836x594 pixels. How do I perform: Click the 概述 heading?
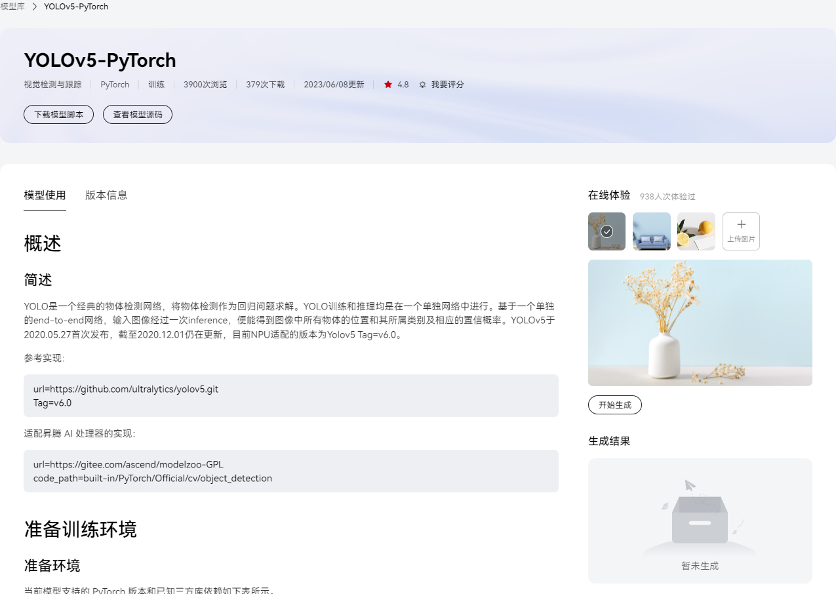click(43, 243)
